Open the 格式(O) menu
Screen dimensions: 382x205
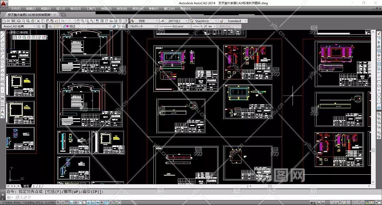pyautogui.click(x=76, y=9)
